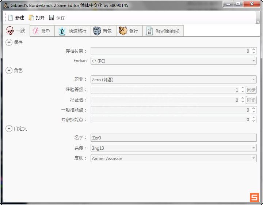Collapse the 角色 section
The width and height of the screenshot is (263, 205).
(8, 70)
